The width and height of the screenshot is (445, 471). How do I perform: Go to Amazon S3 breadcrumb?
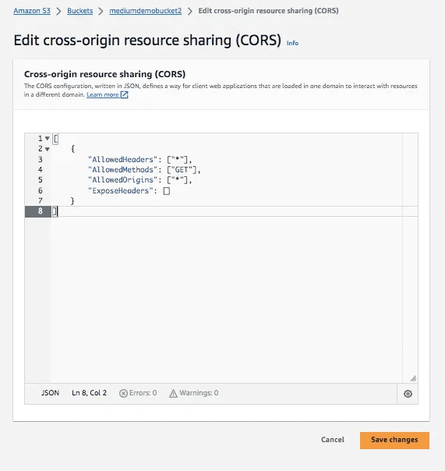[32, 11]
